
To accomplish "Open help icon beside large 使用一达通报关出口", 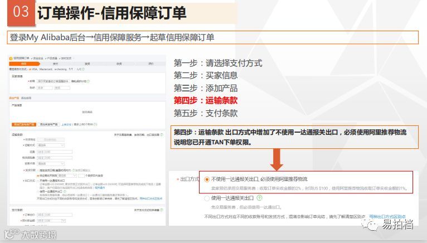I will tap(260, 198).
